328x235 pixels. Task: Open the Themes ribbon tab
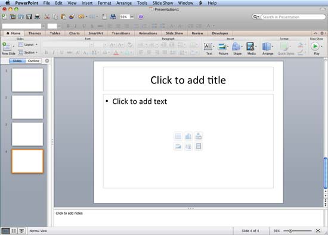click(x=35, y=33)
